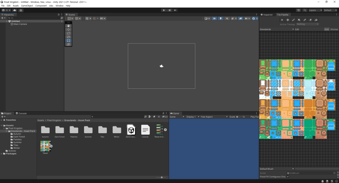Toggle Gizmos button in Tile Palette
This screenshot has height=183, width=339.
334,29
